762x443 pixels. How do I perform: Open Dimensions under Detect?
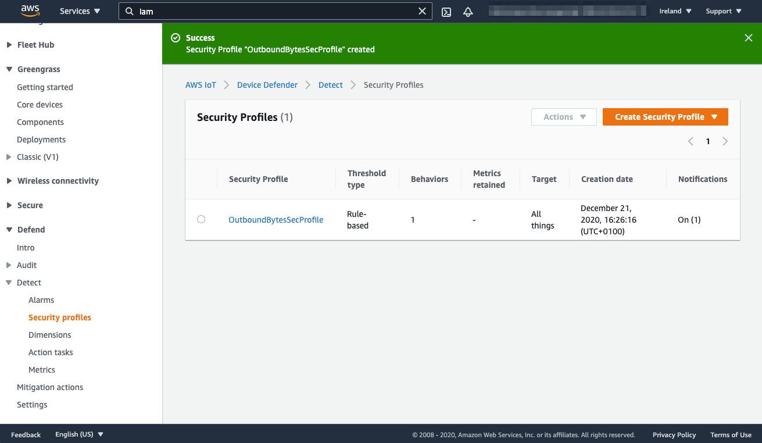pyautogui.click(x=50, y=335)
